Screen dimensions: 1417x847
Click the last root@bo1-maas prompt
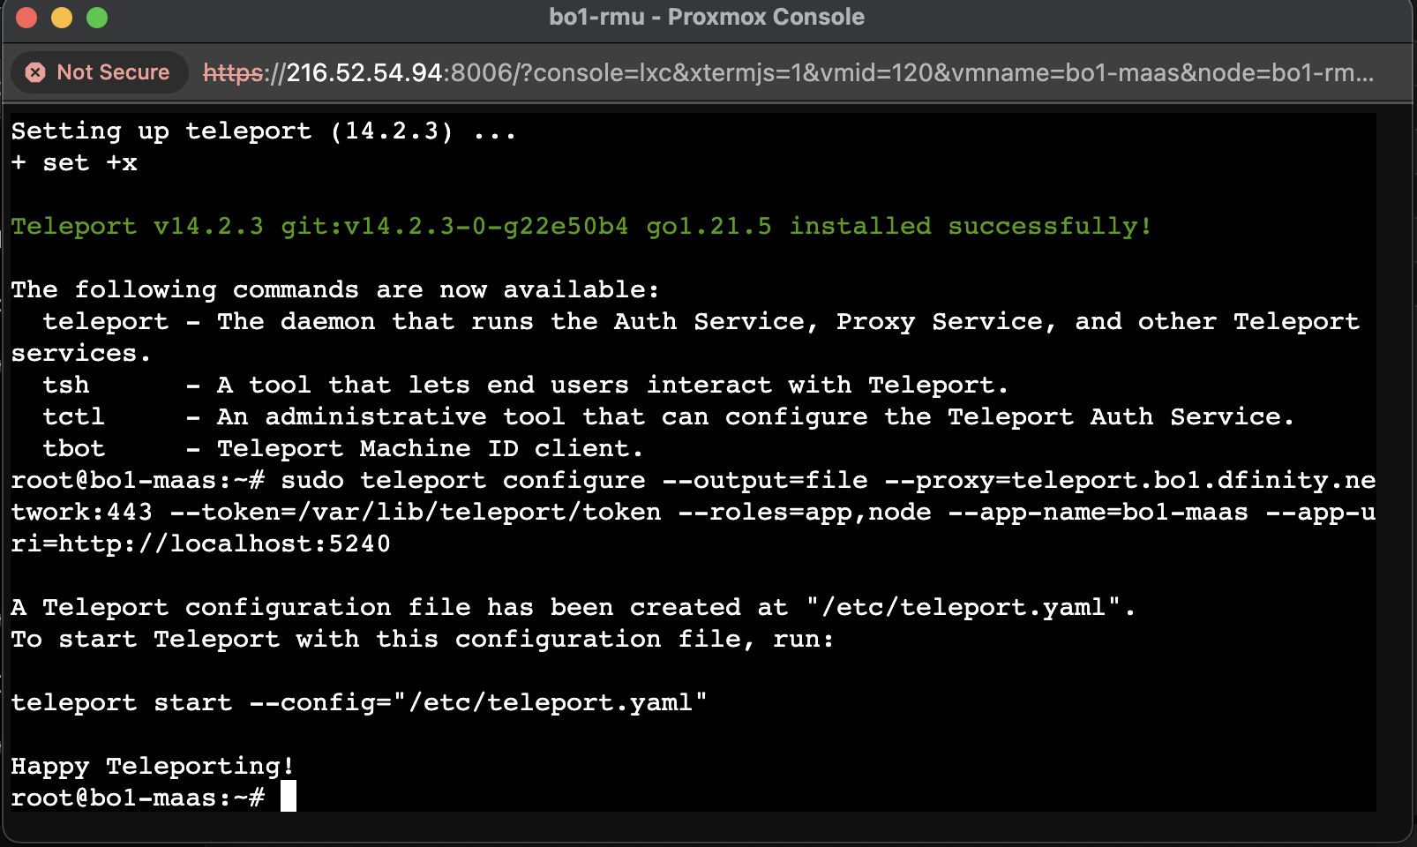(x=138, y=798)
